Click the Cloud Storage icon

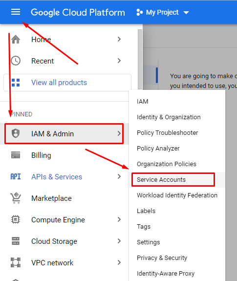pyautogui.click(x=16, y=241)
